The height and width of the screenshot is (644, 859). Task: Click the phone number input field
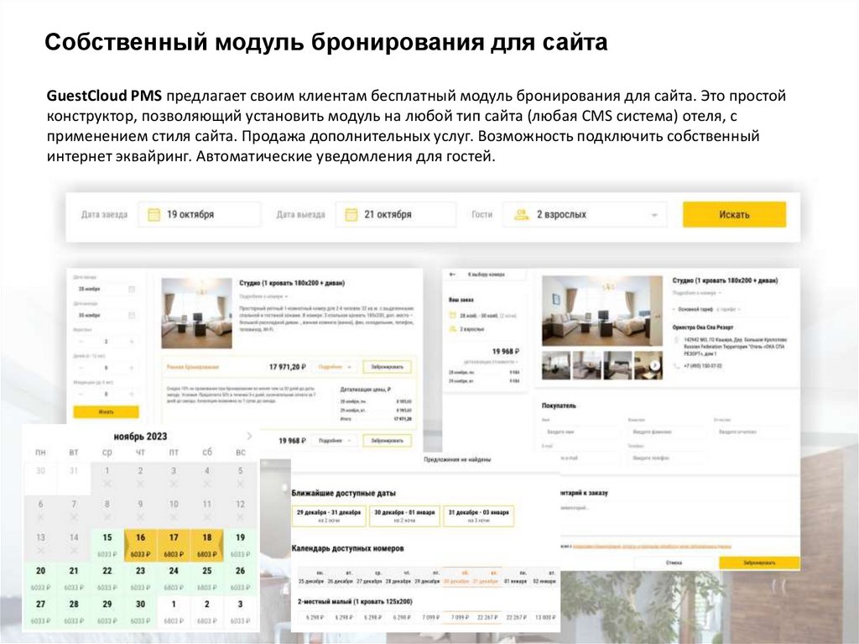click(x=667, y=458)
